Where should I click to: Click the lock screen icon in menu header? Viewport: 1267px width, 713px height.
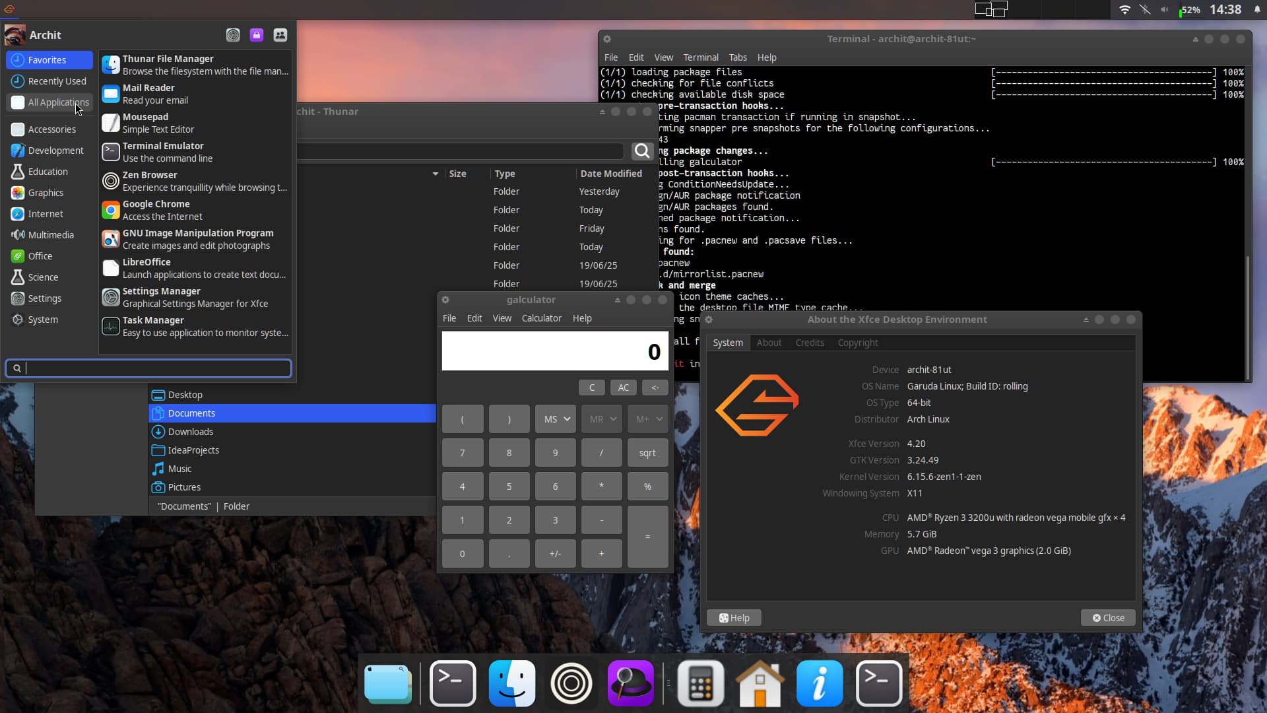257,35
